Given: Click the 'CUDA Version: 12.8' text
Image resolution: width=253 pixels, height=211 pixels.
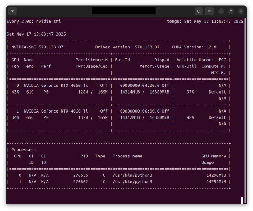Looking at the screenshot, I should click(194, 47).
